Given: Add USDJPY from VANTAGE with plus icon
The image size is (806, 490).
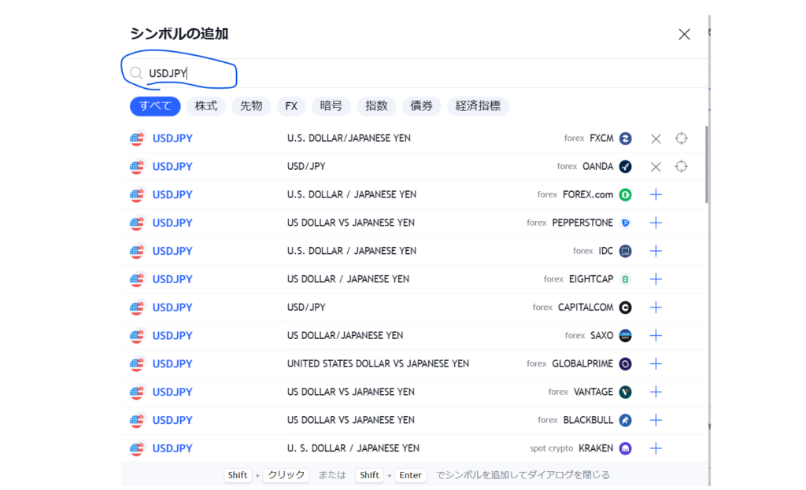Looking at the screenshot, I should (x=656, y=392).
